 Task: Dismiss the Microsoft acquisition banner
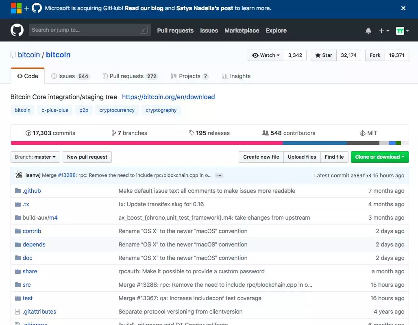coord(403,8)
